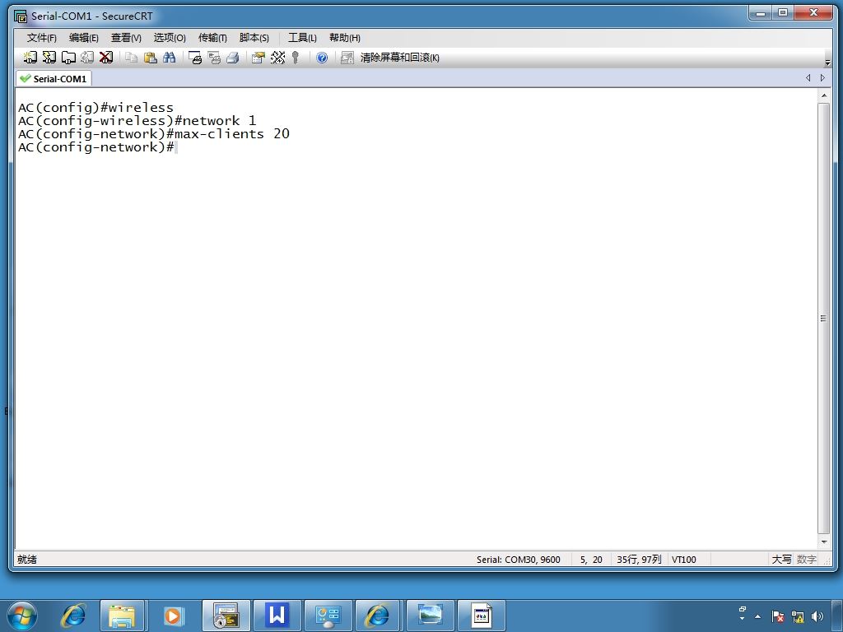Click the 'AC(config)#wireless' line
The width and height of the screenshot is (843, 632).
click(x=95, y=108)
